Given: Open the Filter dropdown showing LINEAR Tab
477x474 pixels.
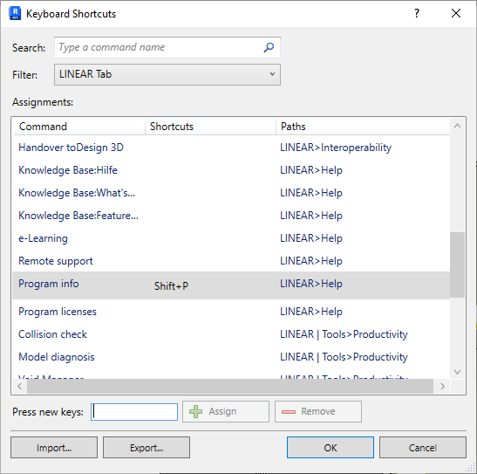Looking at the screenshot, I should (167, 74).
